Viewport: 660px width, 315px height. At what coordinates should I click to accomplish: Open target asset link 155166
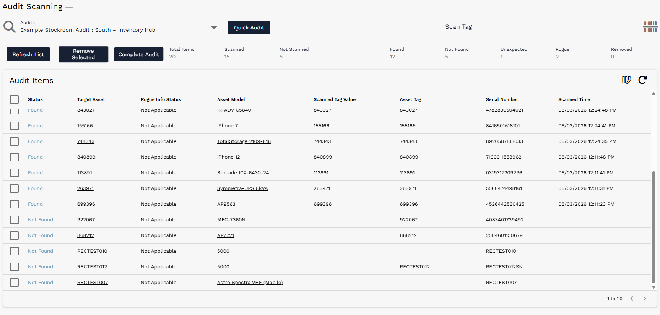click(x=85, y=126)
